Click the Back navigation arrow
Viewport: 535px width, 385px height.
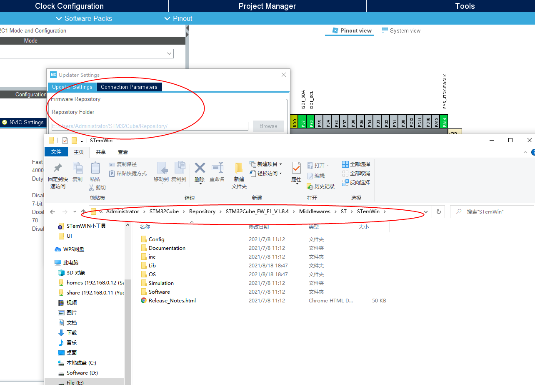pos(52,212)
